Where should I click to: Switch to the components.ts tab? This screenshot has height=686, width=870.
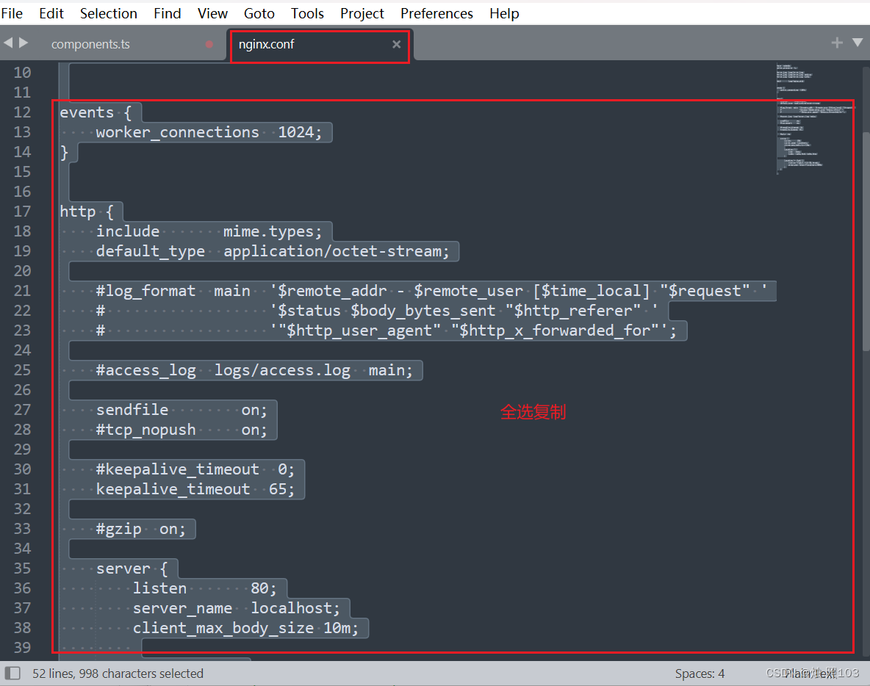tap(90, 44)
